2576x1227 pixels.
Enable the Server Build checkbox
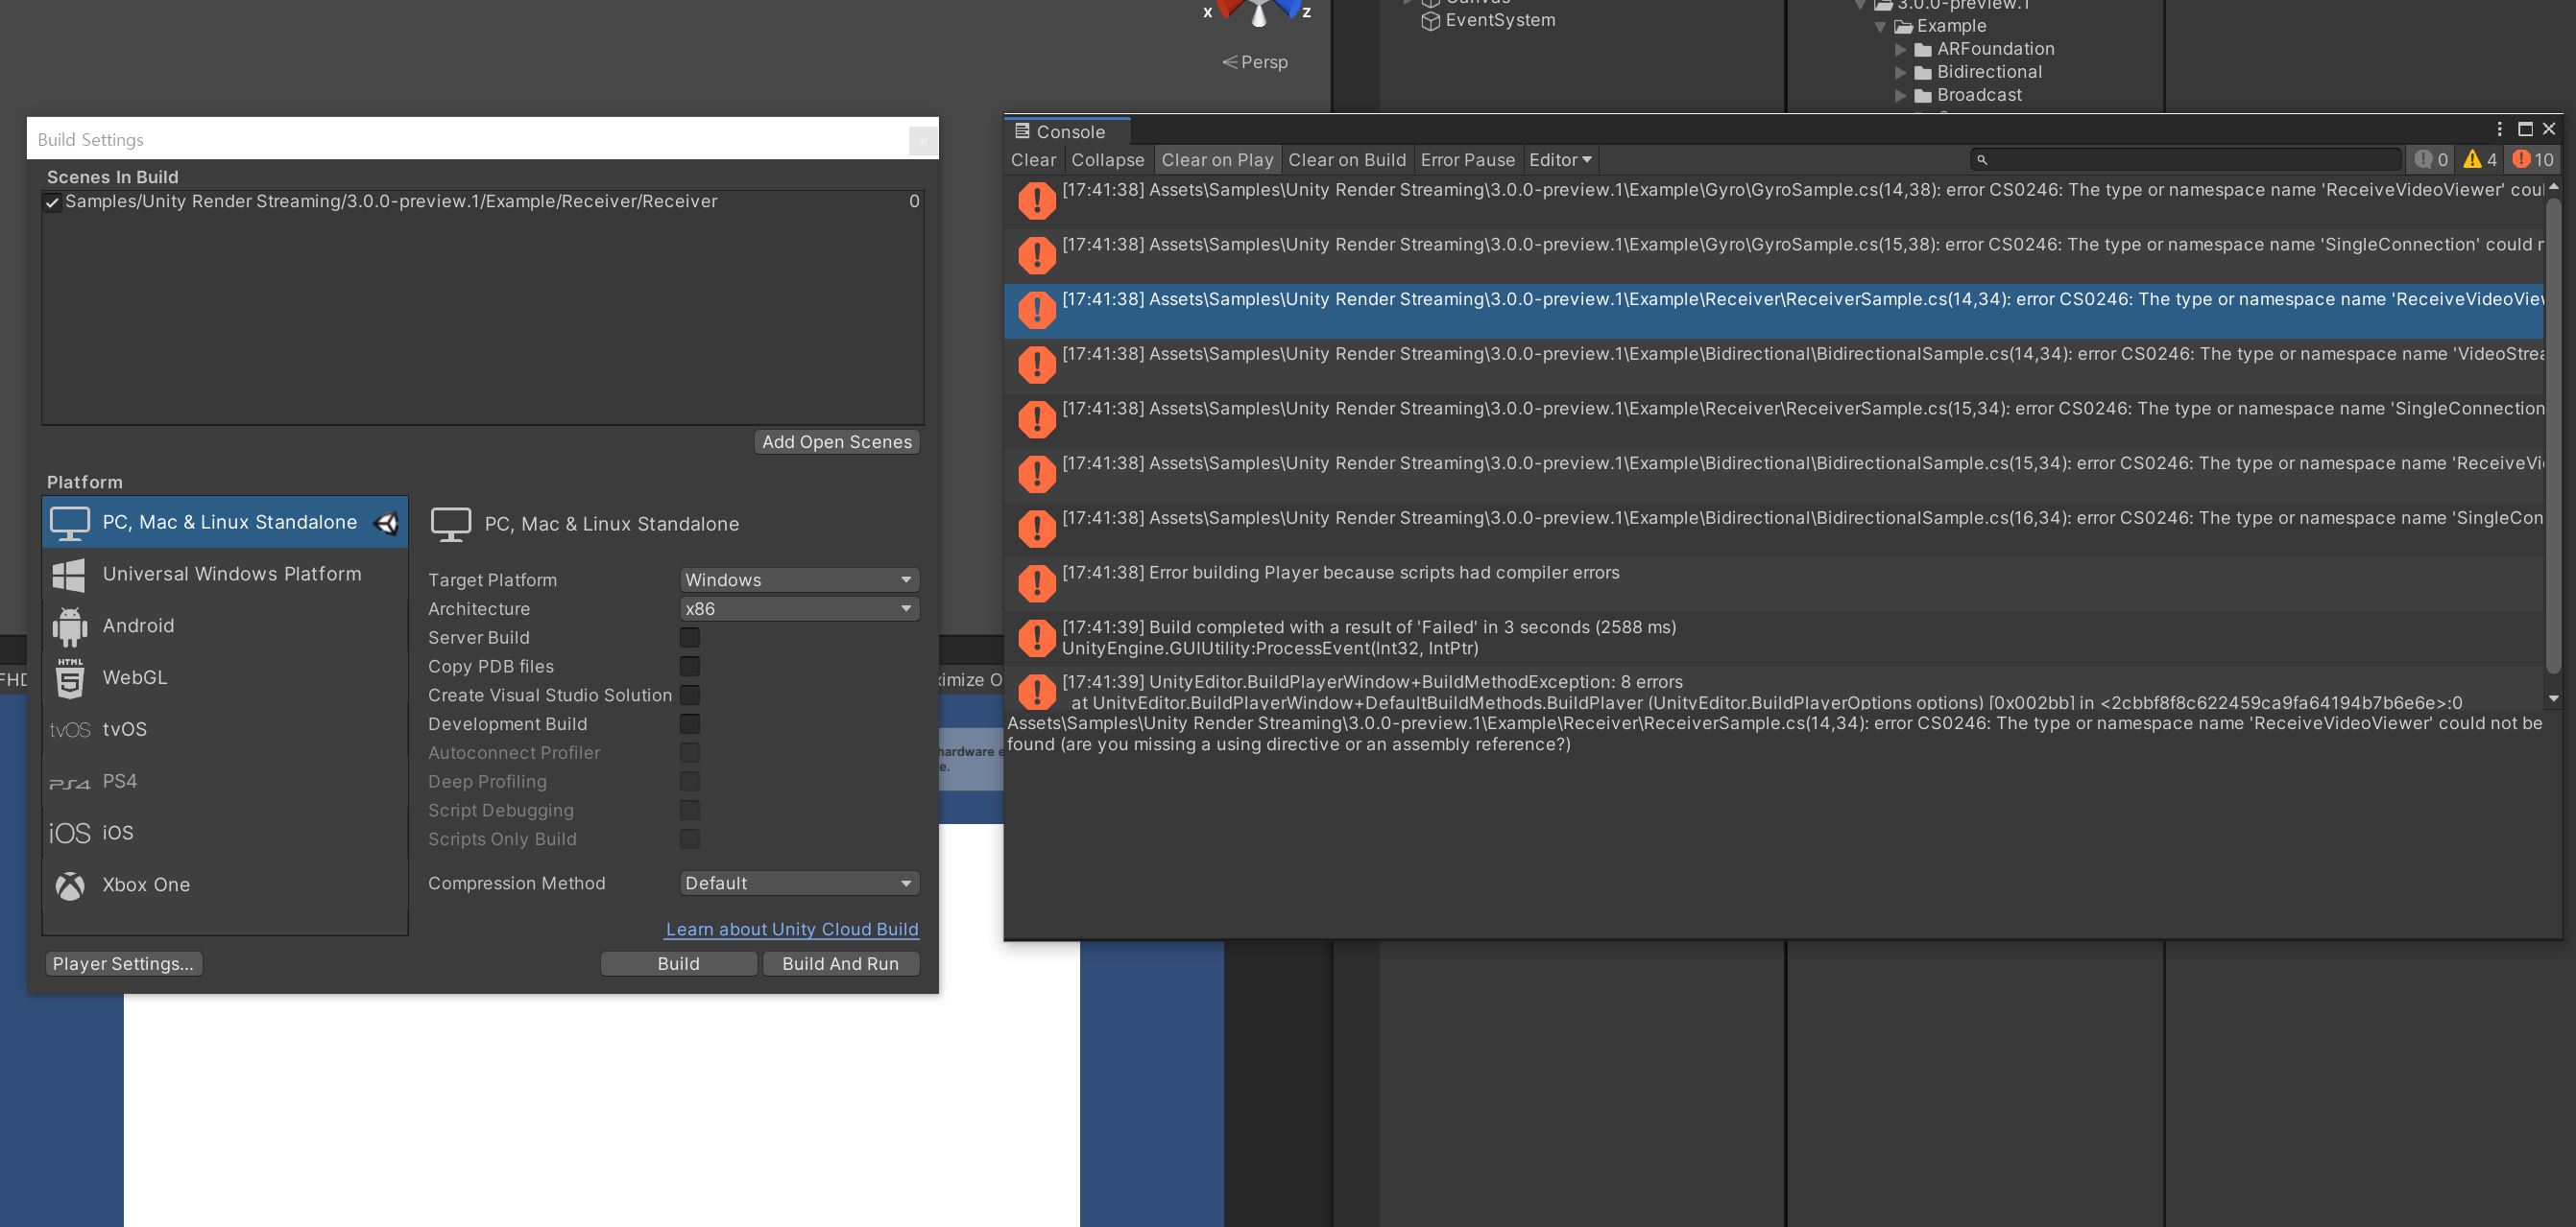point(689,637)
